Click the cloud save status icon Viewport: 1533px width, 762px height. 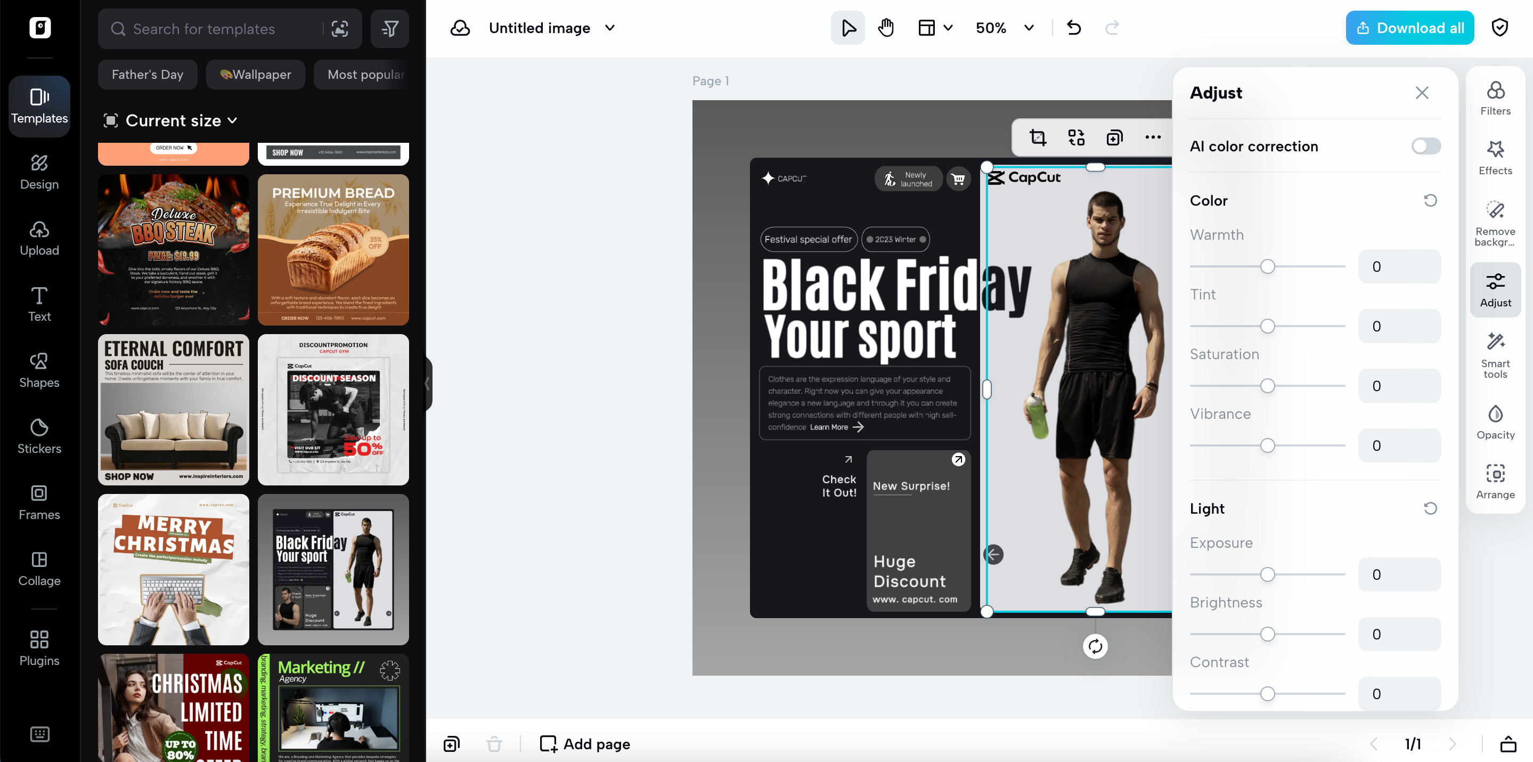(x=460, y=28)
